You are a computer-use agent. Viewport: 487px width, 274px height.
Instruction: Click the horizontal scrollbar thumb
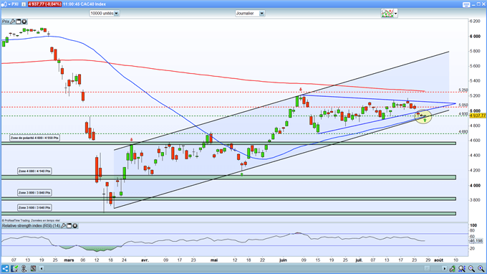coord(428,268)
